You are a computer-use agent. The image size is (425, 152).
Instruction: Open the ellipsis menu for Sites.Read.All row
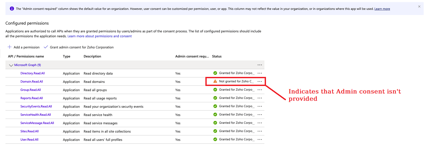click(x=260, y=131)
